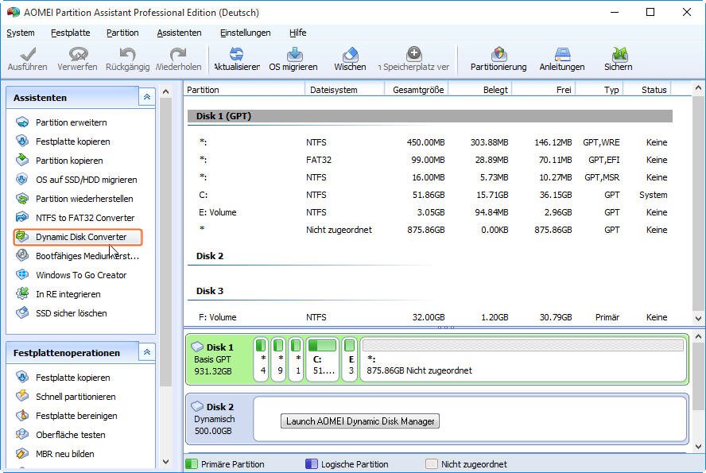The width and height of the screenshot is (706, 473).
Task: Select the C: partition row
Action: pos(430,195)
